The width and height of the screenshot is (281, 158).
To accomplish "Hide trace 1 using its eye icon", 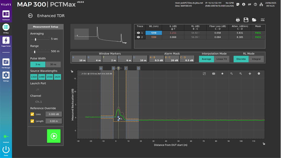I will pyautogui.click(x=138, y=33).
